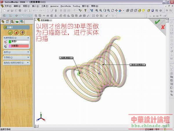The image size is (174, 131).
Task: Click the sketch pencil tool icon
Action: (52, 10)
